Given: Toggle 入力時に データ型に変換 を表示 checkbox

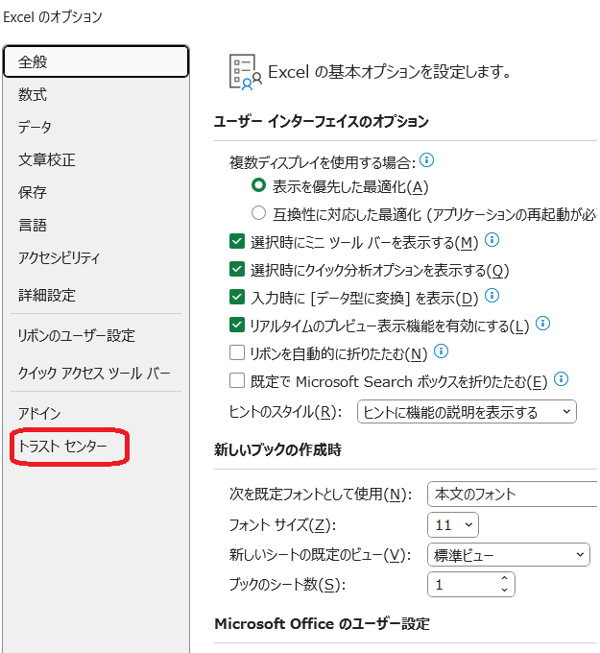Looking at the screenshot, I should (237, 297).
